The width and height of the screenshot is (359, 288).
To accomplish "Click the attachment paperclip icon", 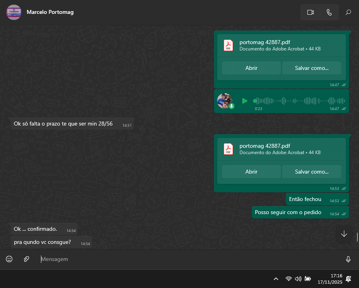I will pyautogui.click(x=26, y=259).
